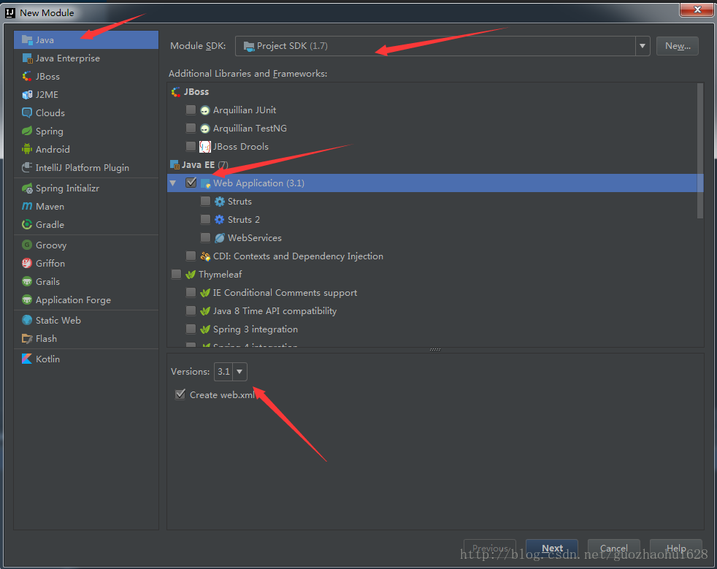Viewport: 717px width, 569px height.
Task: Click the Android robot icon
Action: [x=27, y=149]
